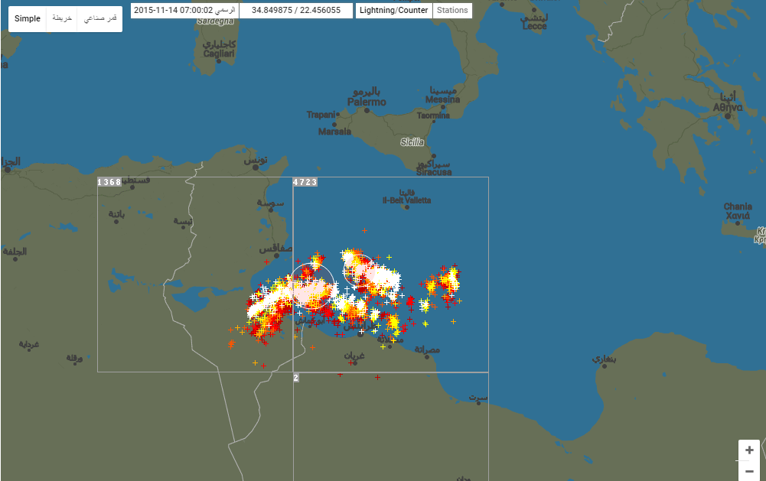Click the Palermo city label
This screenshot has width=766, height=481.
[x=367, y=102]
